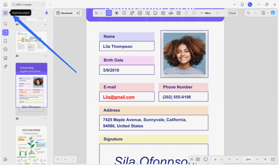Select the page thumbnails panel icon
Image resolution: width=279 pixels, height=165 pixels.
coord(5,33)
